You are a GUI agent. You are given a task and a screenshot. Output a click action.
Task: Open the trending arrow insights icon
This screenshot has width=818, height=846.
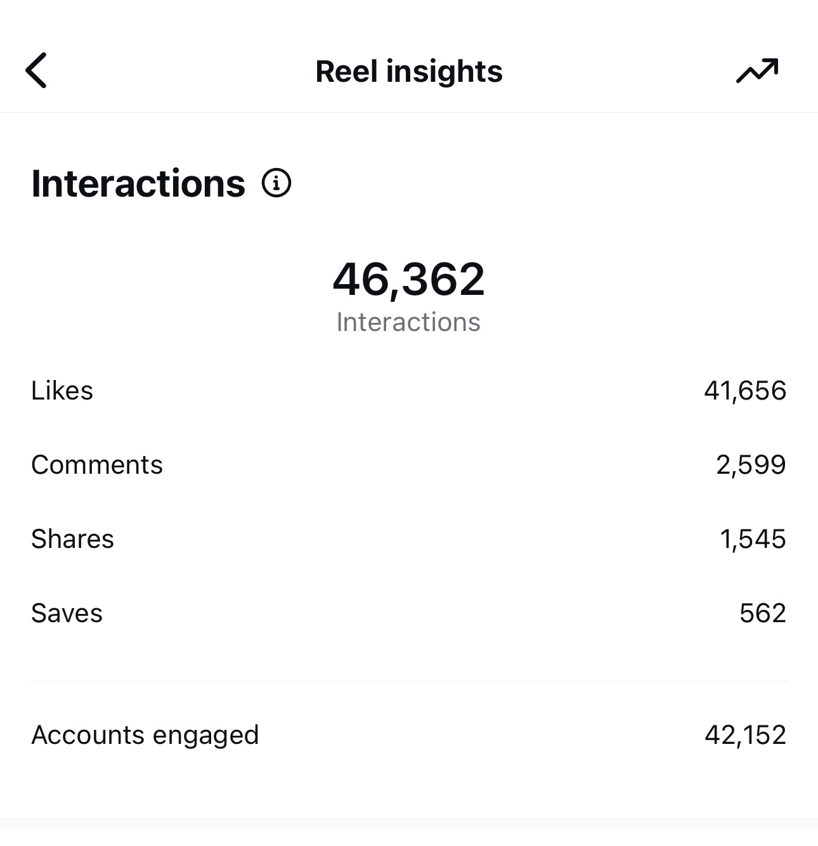pos(757,70)
